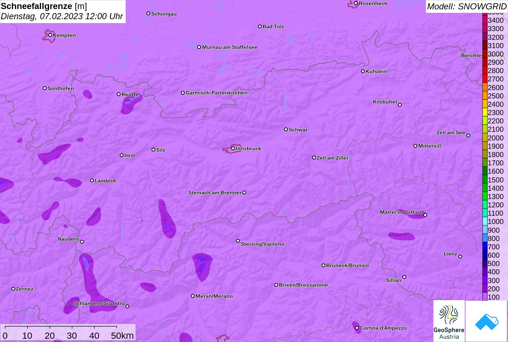Viewport: 508px width, 342px height.
Task: Click the Steinach am Brenner label
Action: coord(215,193)
